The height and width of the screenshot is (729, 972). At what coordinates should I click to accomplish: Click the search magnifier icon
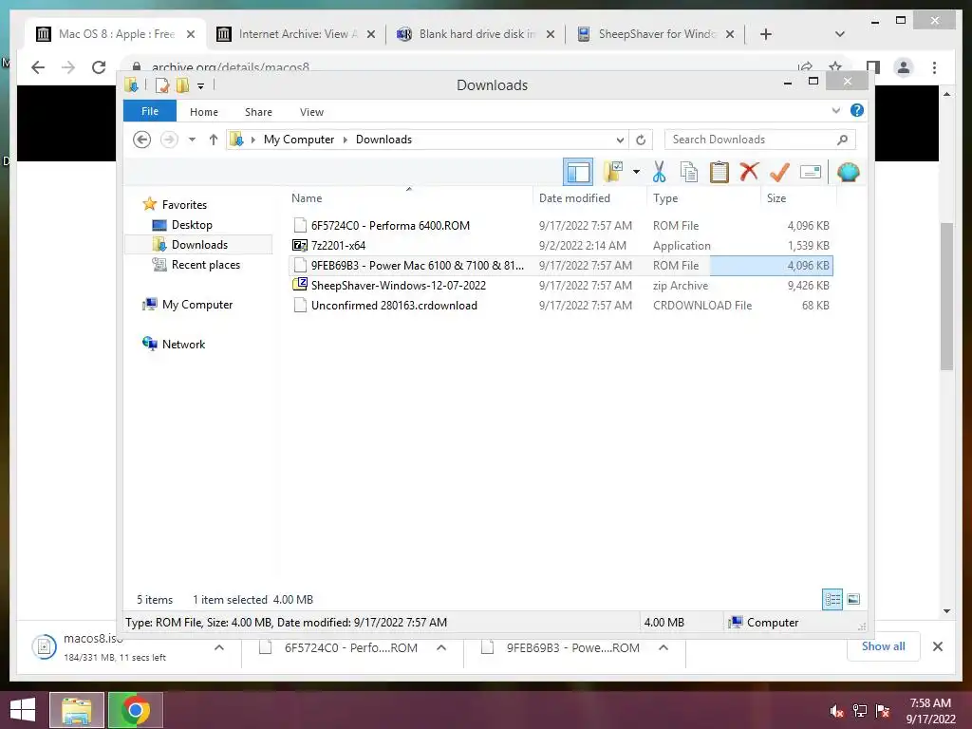pyautogui.click(x=843, y=140)
